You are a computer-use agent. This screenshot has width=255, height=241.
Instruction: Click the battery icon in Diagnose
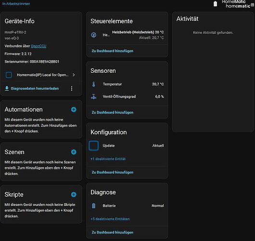tap(94, 206)
